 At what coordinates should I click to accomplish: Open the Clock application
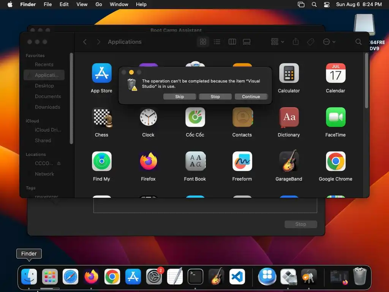point(148,117)
